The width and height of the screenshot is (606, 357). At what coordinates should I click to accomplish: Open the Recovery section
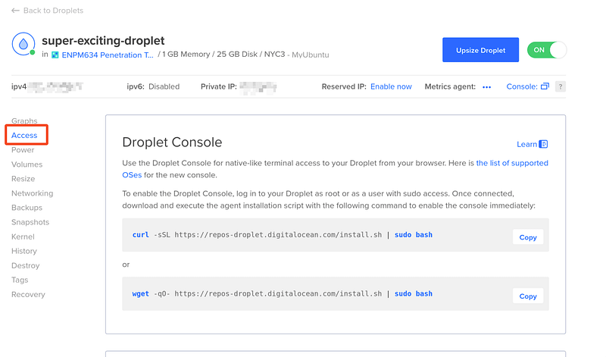click(28, 294)
